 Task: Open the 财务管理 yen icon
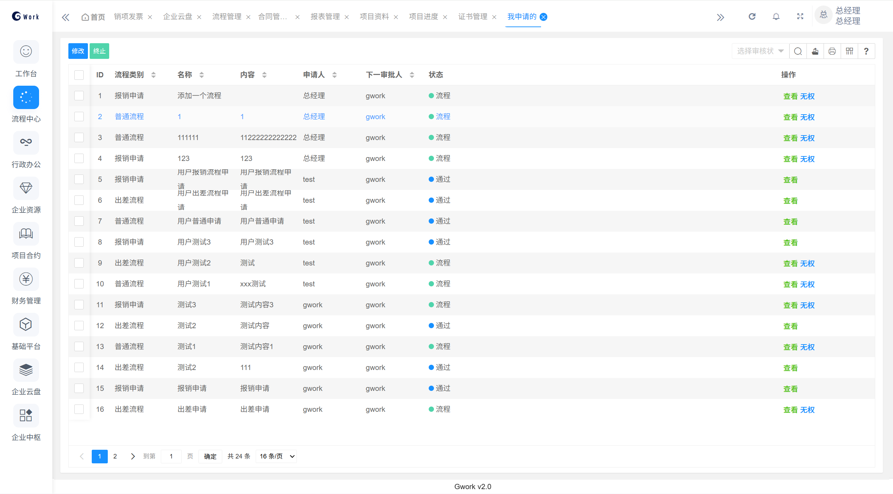tap(26, 279)
